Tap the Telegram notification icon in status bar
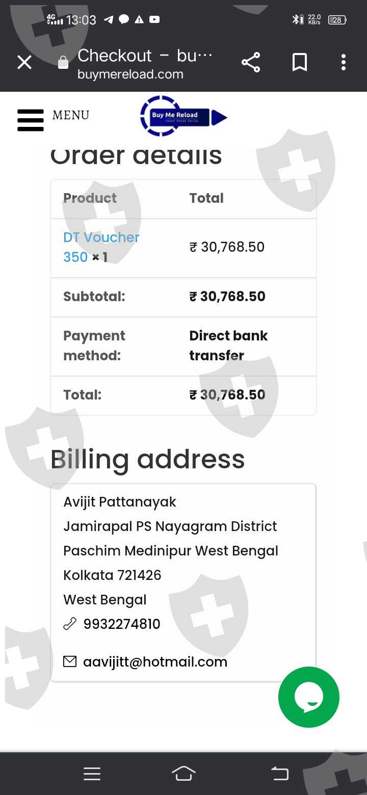The width and height of the screenshot is (367, 795). point(109,20)
